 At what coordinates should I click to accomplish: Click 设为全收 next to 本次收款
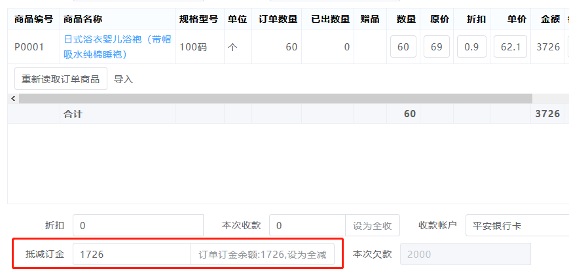pyautogui.click(x=372, y=226)
